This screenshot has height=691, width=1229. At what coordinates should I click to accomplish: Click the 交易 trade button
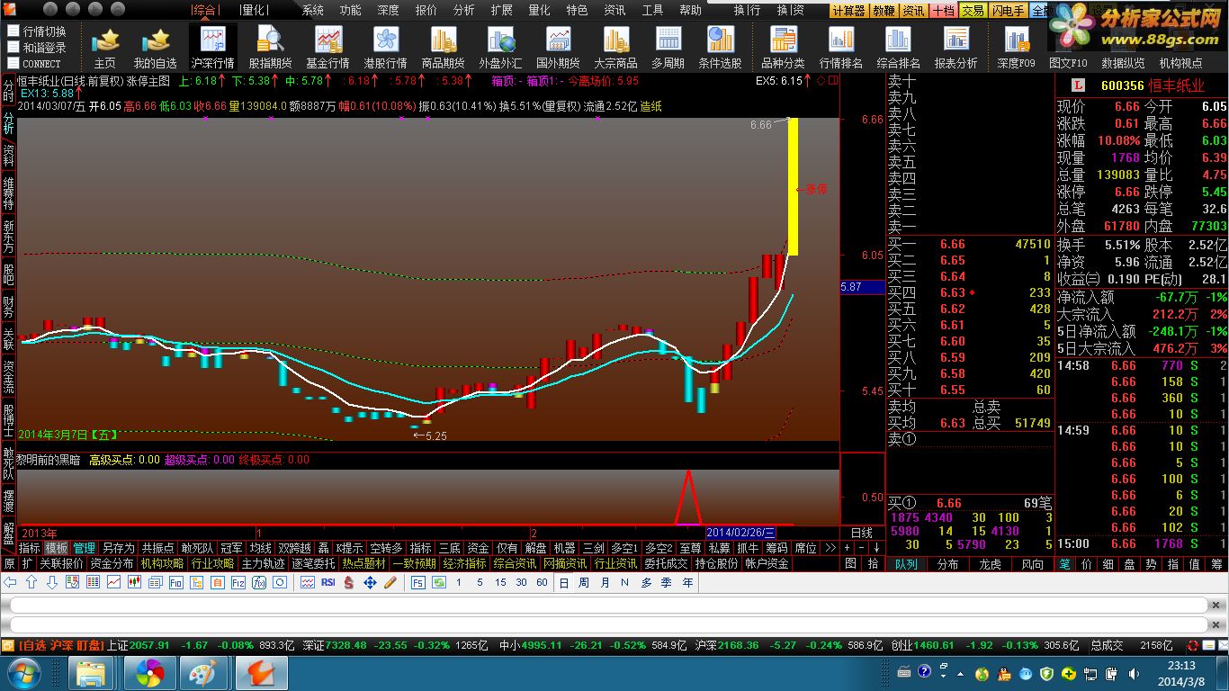click(972, 11)
